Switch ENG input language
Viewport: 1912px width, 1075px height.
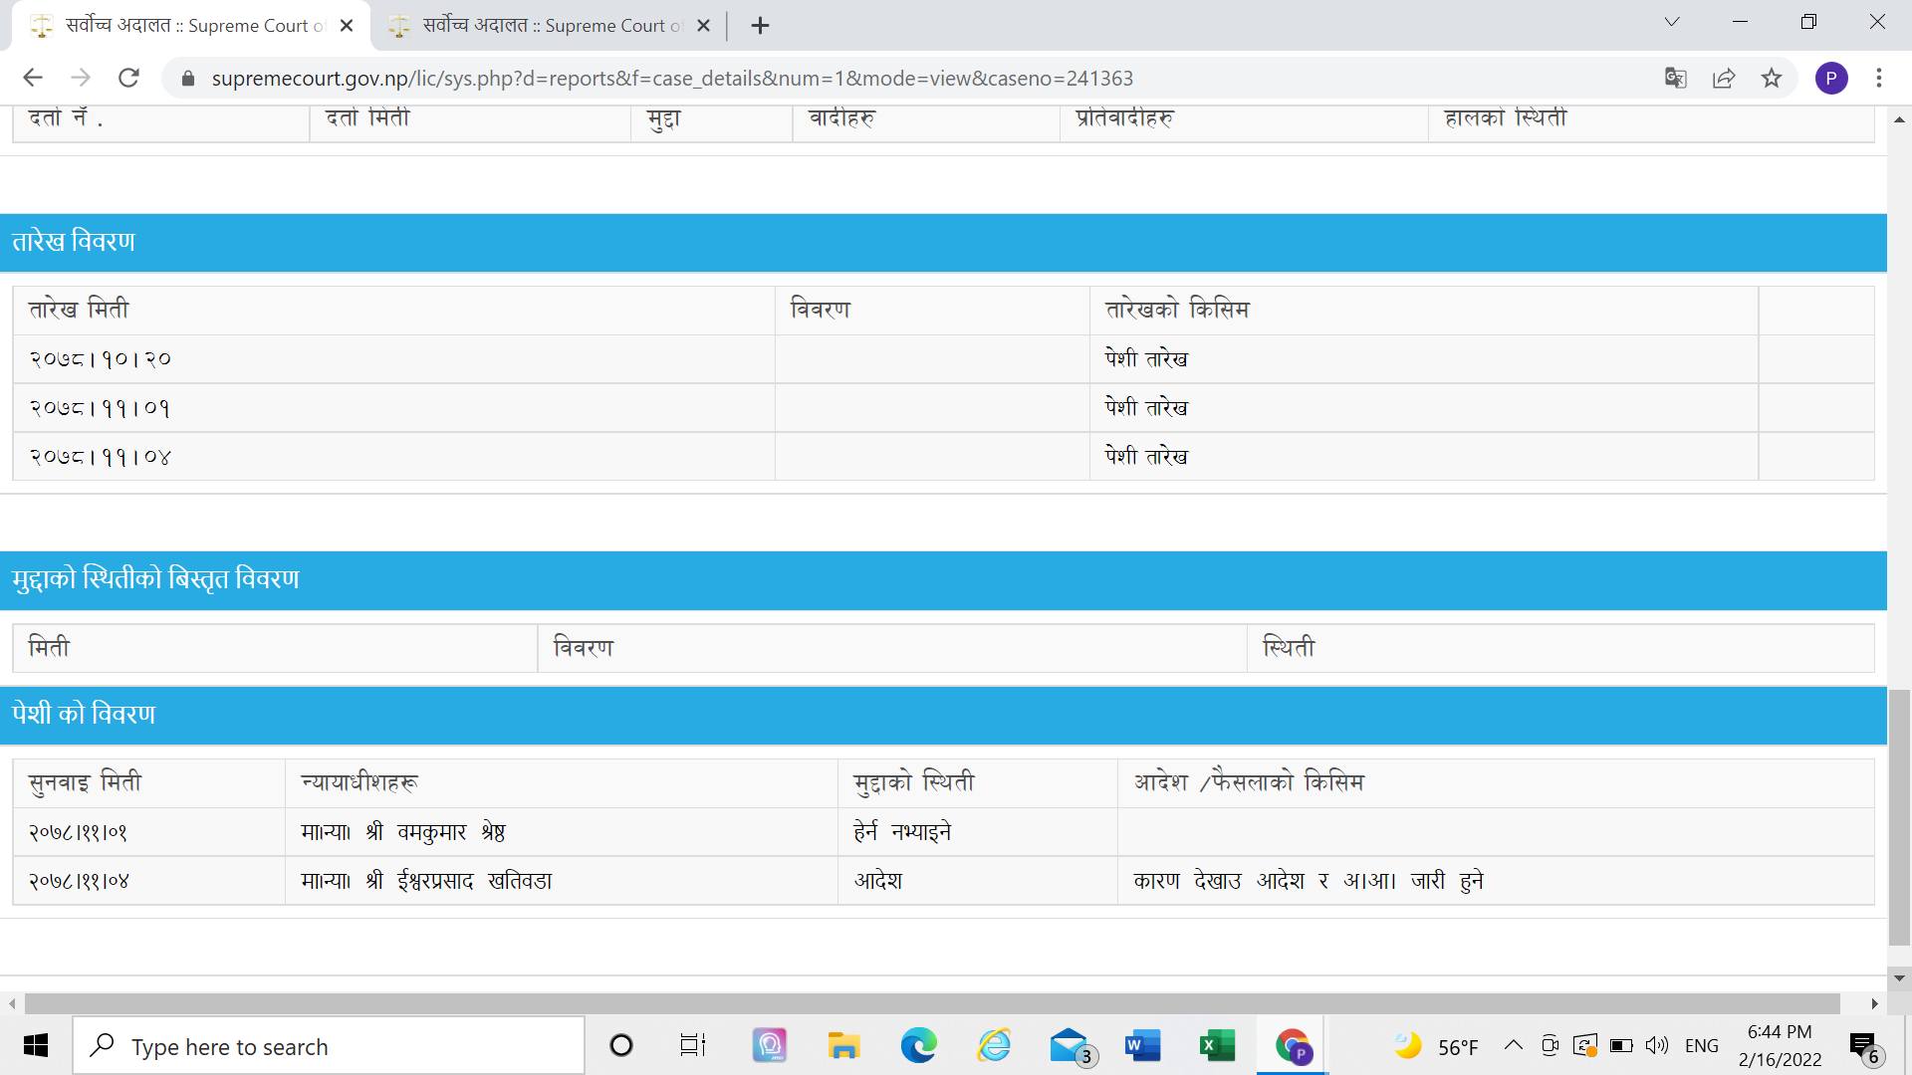1702,1046
